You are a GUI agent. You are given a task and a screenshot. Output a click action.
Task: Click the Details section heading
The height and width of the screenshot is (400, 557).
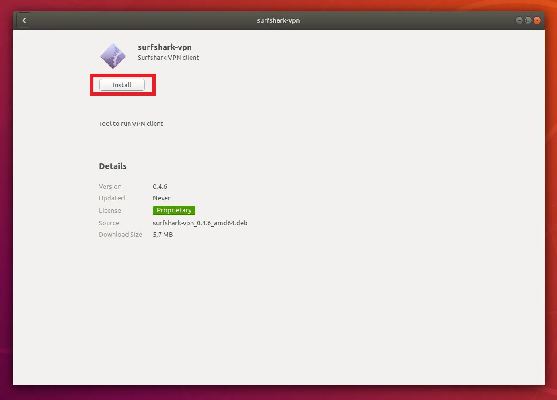point(113,166)
